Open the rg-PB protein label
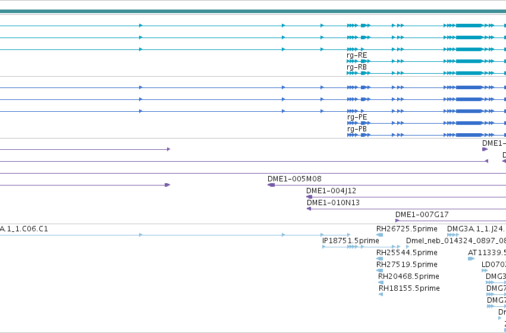This screenshot has height=333, width=506. (x=357, y=129)
